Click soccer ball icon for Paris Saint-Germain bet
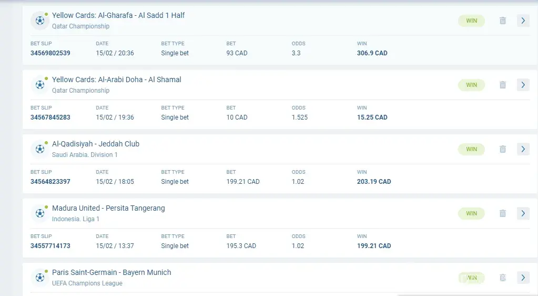The image size is (538, 296). point(39,278)
